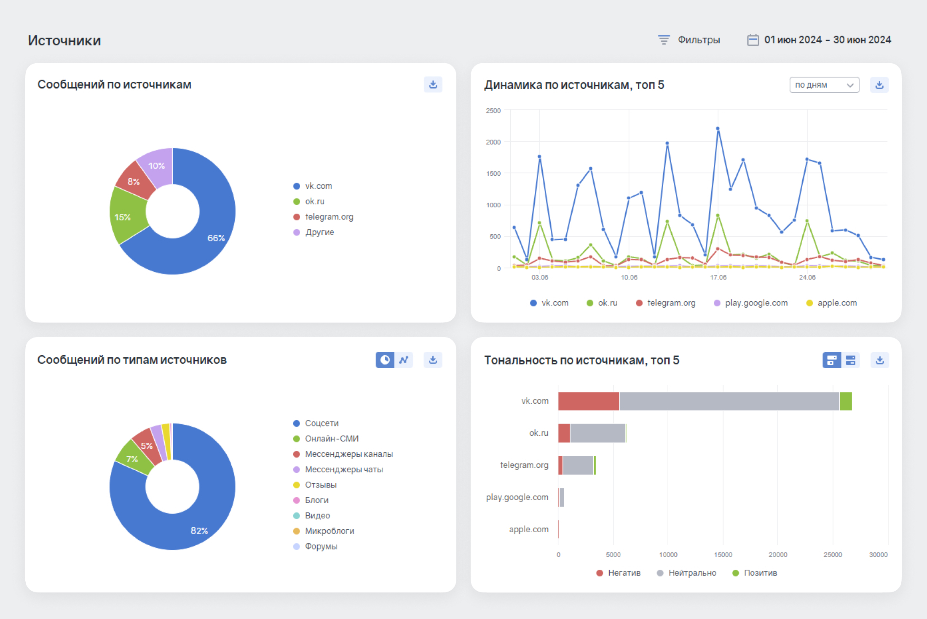927x619 pixels.
Task: Click vk.com negative red bar segment
Action: (x=589, y=401)
